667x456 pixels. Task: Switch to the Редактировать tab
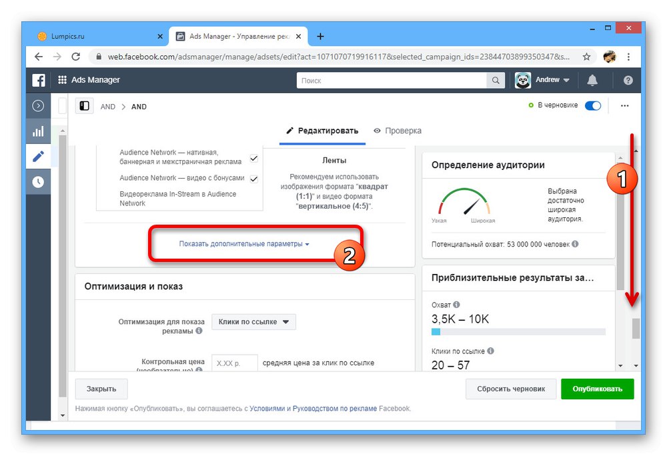322,131
